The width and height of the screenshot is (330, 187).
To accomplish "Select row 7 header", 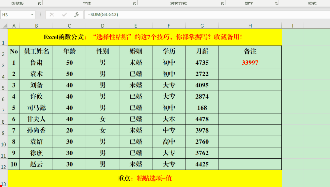I will click(x=4, y=108).
